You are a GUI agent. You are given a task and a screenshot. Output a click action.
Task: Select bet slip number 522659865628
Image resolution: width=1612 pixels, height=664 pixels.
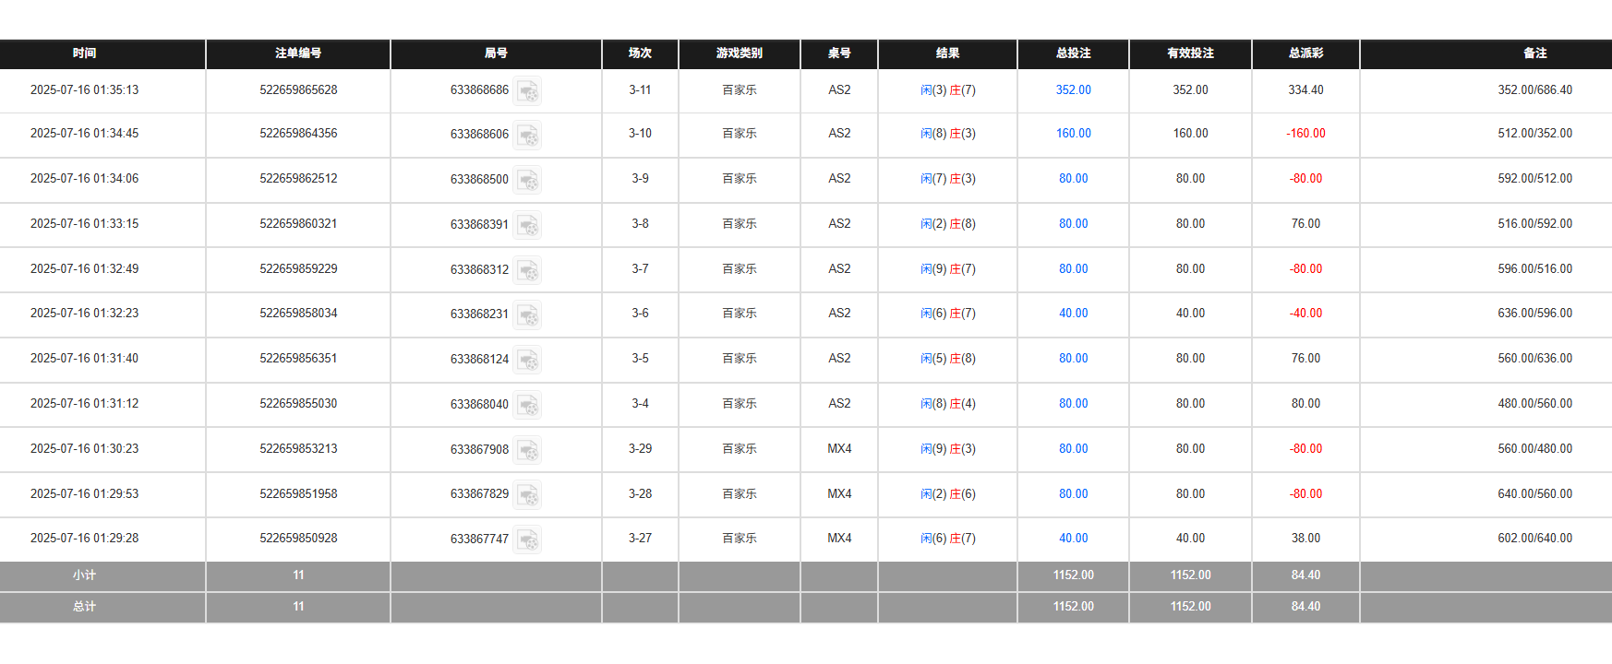(x=298, y=90)
